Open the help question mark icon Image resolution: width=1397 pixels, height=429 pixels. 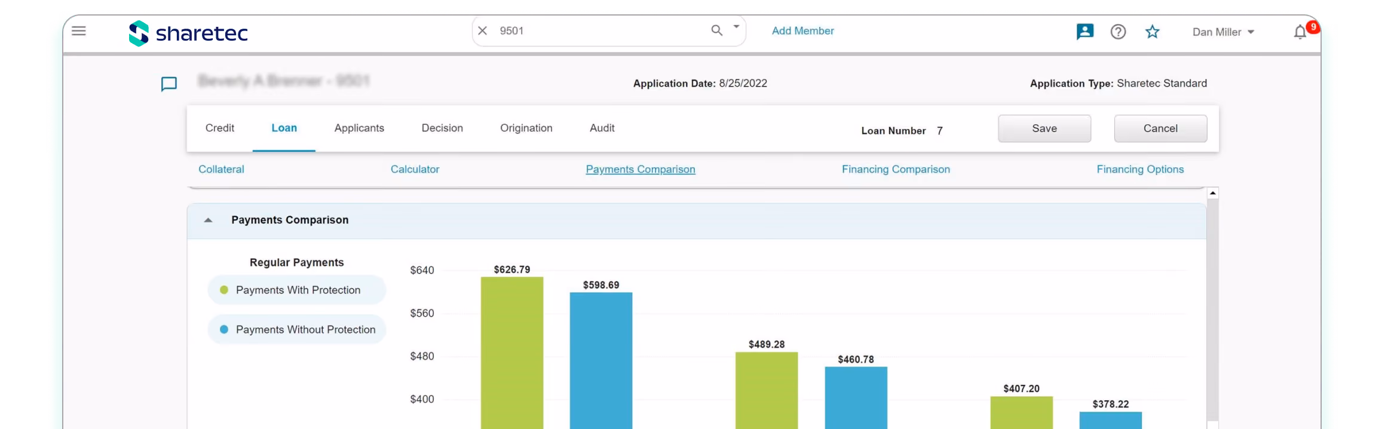click(x=1118, y=32)
